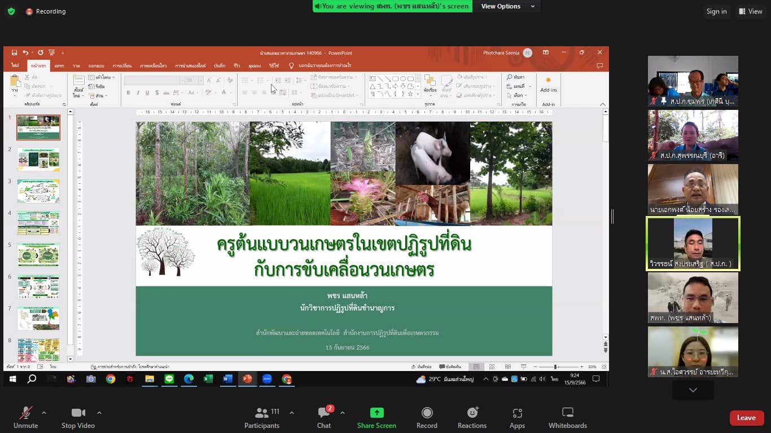771x433 pixels.
Task: Expand audio options arrow beside Unmute
Action: [44, 413]
